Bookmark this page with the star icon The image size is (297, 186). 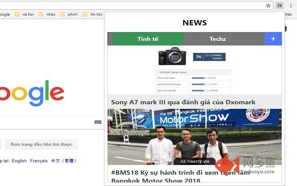pos(268,6)
